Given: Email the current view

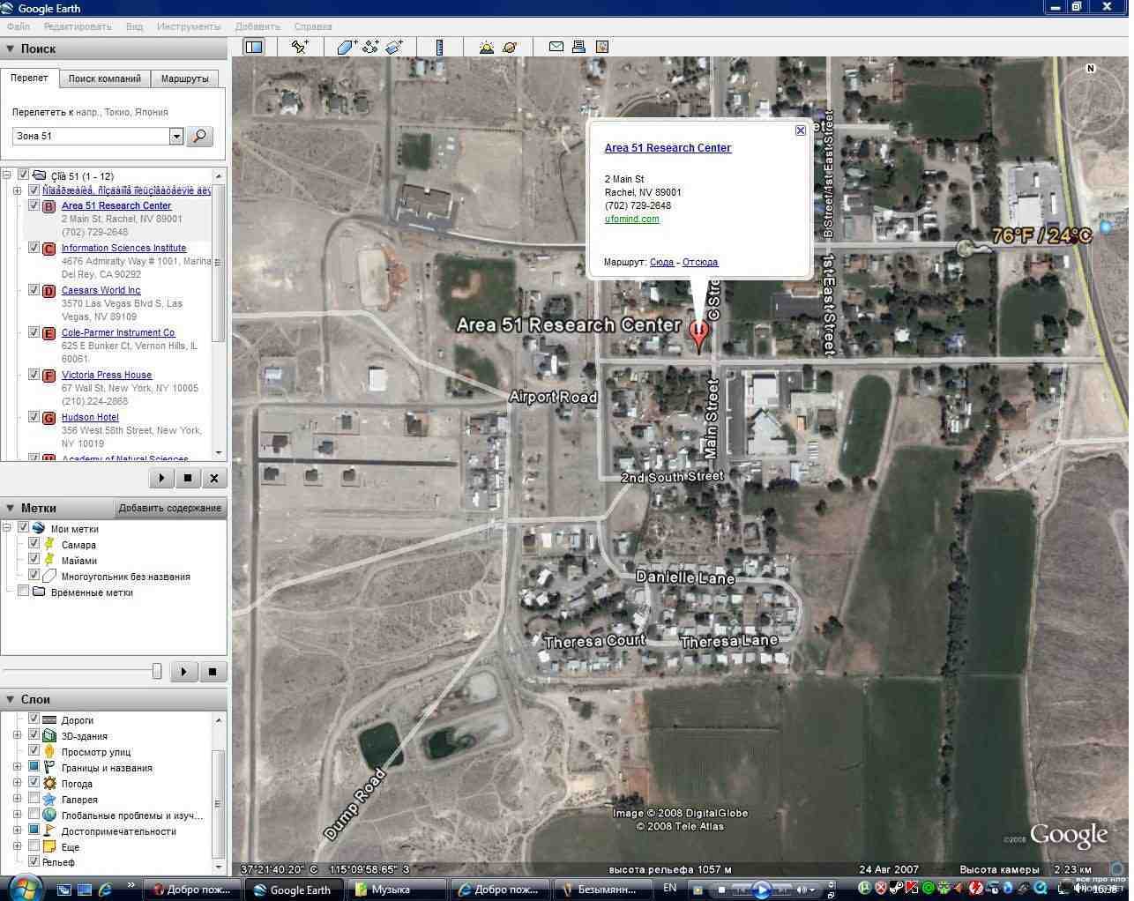Looking at the screenshot, I should 556,47.
